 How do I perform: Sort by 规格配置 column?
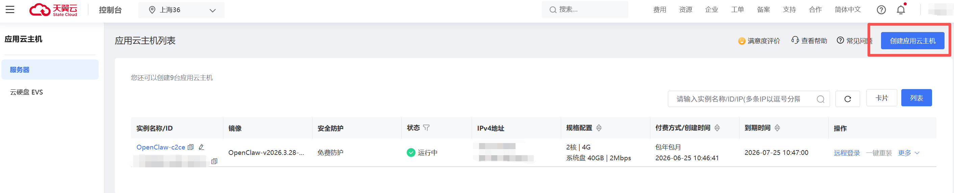(599, 128)
